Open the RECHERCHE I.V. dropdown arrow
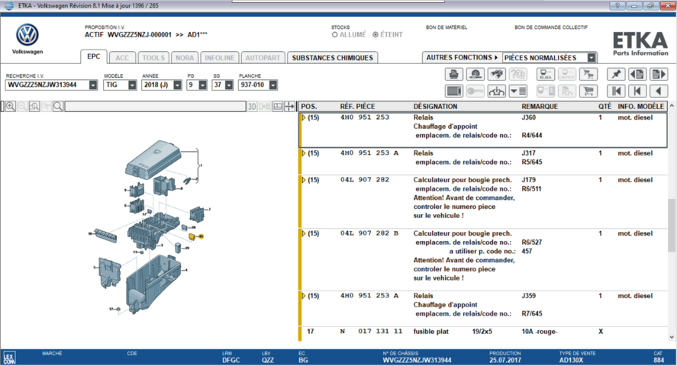Screen dimensions: 677x366 [x=93, y=85]
